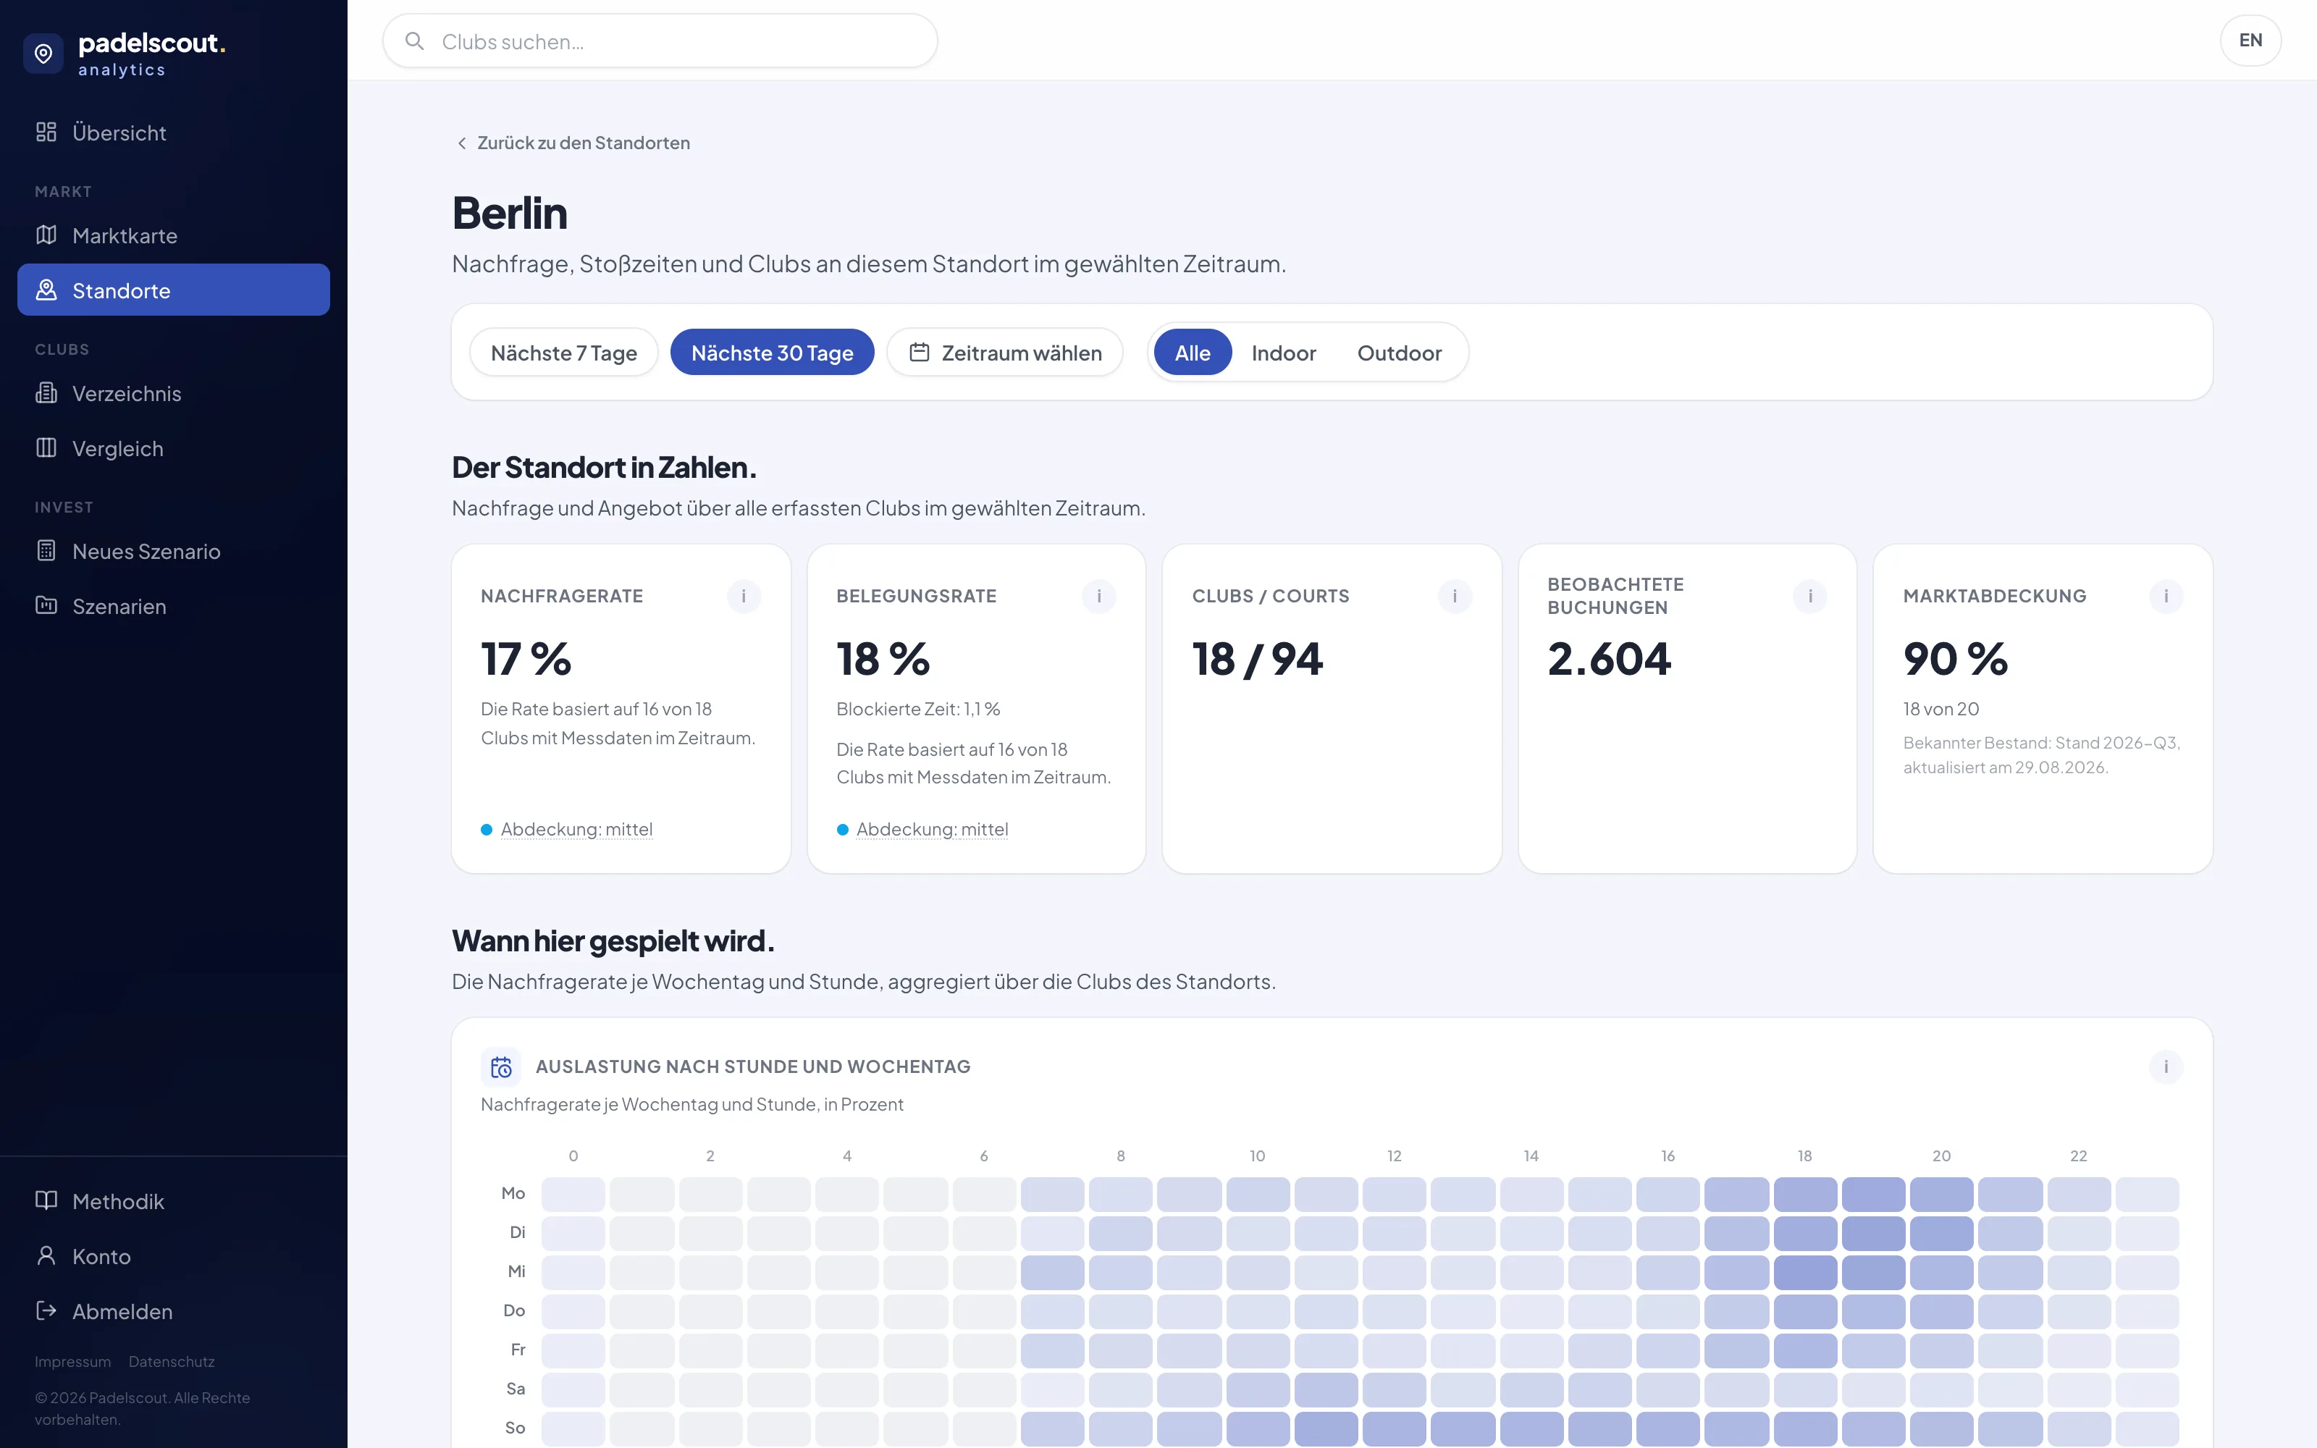Open the Zeitraum wählen date picker
Image resolution: width=2317 pixels, height=1448 pixels.
coord(1005,353)
